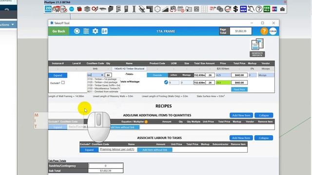312x175 pixels.
Task: Select the steel I-beam column tool
Action: click(x=134, y=9)
